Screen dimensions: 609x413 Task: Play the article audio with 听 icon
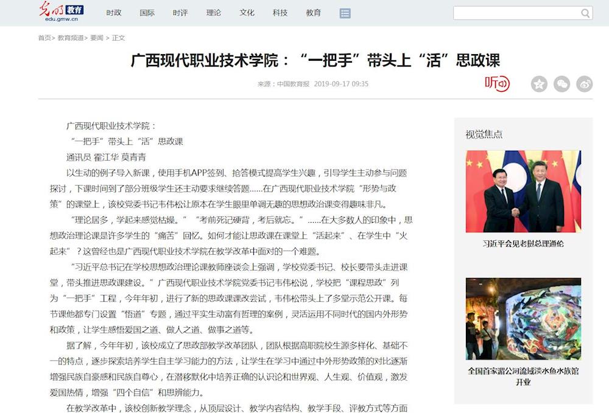pos(497,83)
